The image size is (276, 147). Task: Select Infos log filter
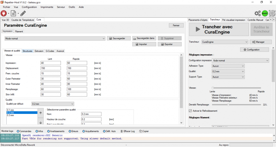39,131
